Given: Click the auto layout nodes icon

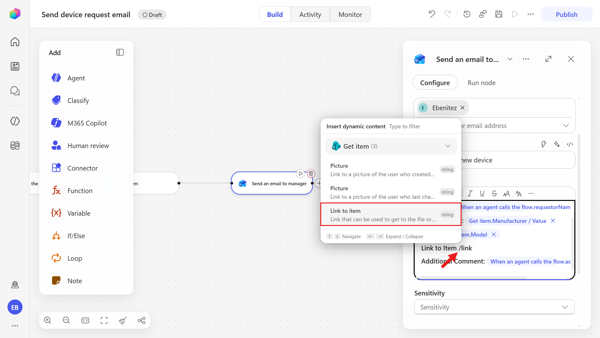Looking at the screenshot, I should (142, 320).
